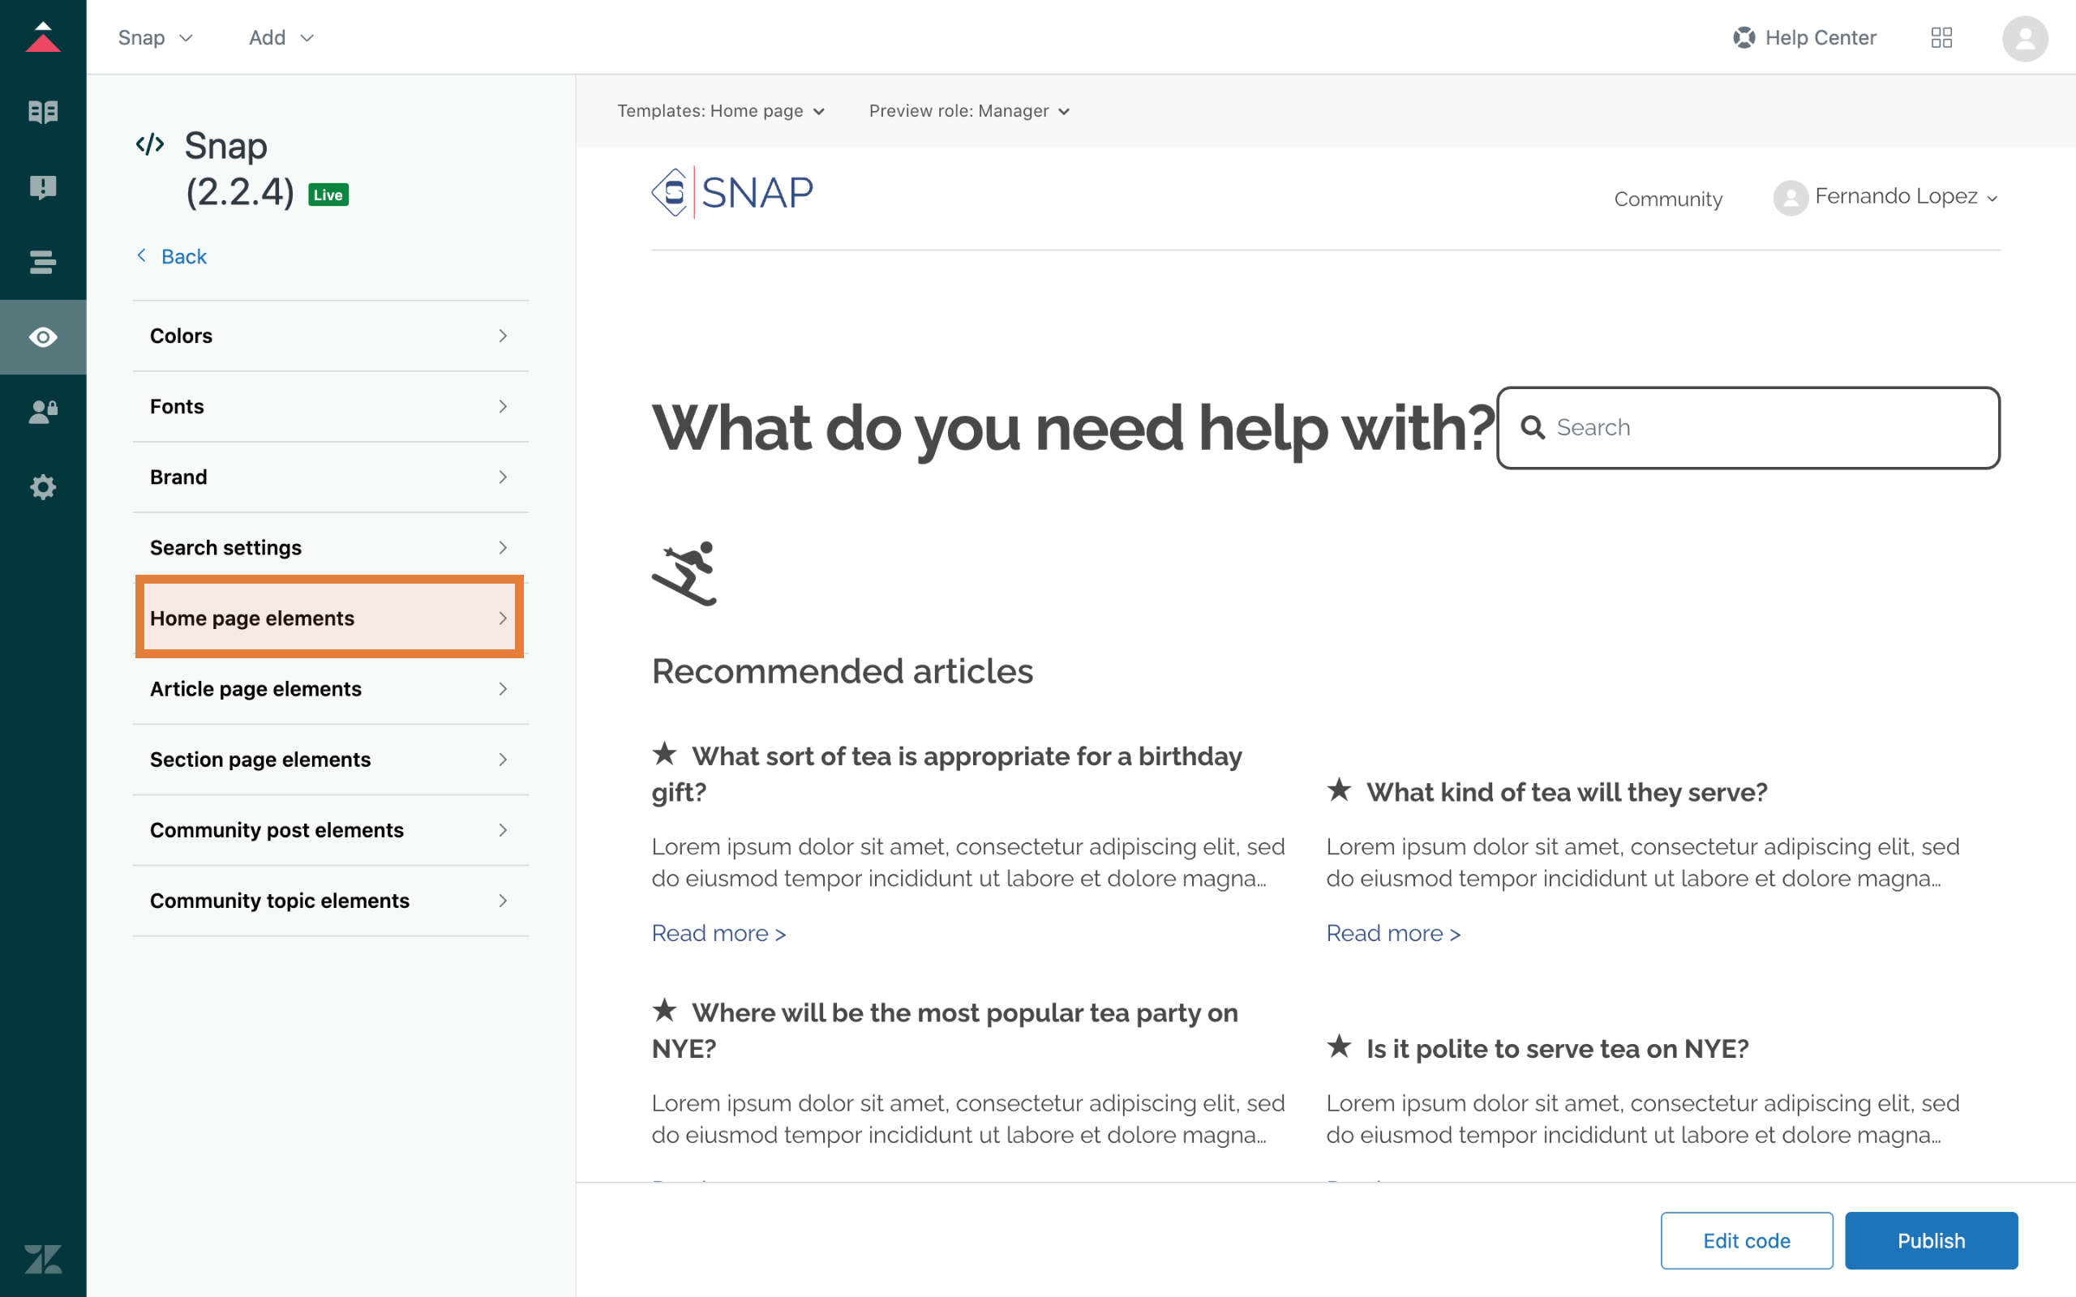2076x1297 pixels.
Task: Click the Community posts sidebar icon
Action: [x=43, y=187]
